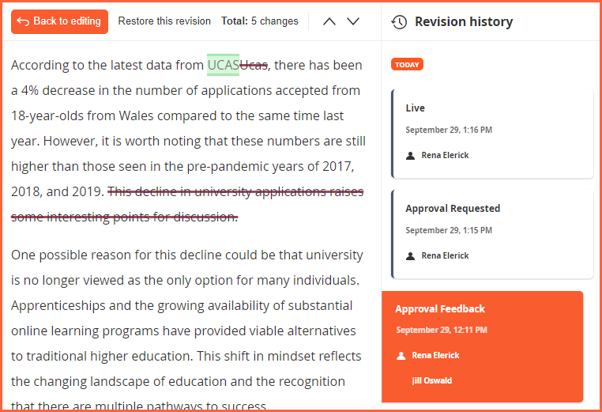Open the Approval Requested revision
The image size is (602, 412).
point(492,234)
